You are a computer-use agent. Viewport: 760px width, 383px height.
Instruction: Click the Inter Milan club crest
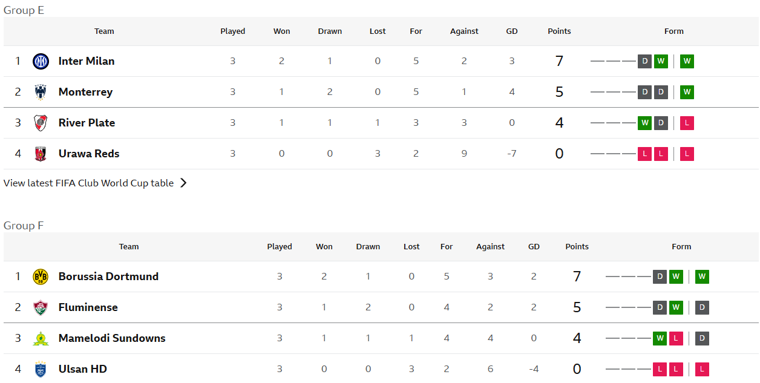tap(41, 61)
